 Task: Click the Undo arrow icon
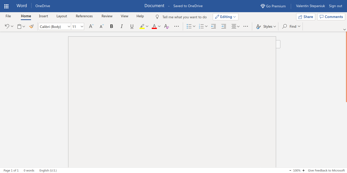pos(7,26)
